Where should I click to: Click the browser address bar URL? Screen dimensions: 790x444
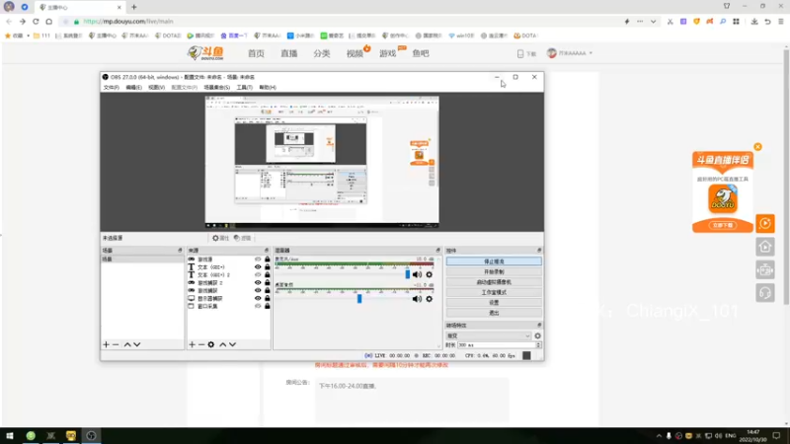point(128,22)
